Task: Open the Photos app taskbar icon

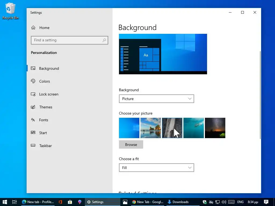Action: pyautogui.click(x=125, y=202)
